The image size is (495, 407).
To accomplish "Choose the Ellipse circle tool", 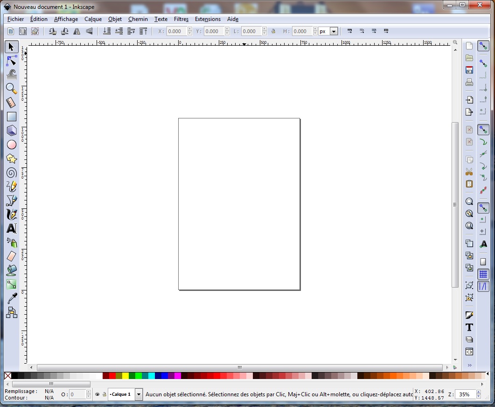I will (11, 145).
